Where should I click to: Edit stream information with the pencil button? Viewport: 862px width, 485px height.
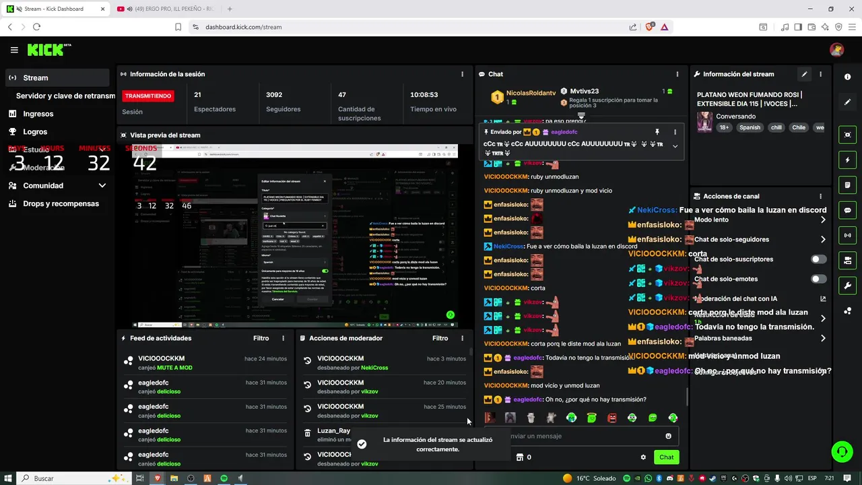click(x=804, y=74)
